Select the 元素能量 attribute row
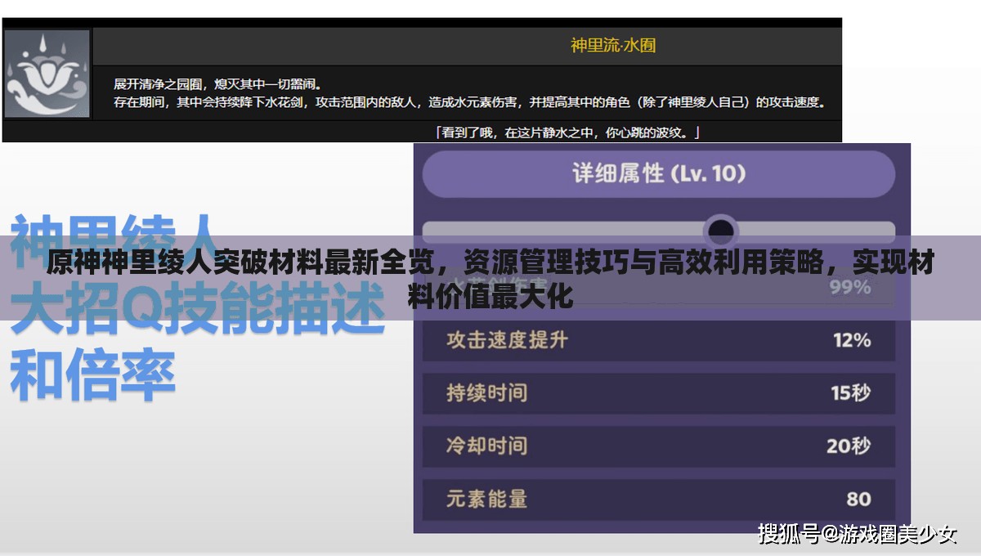Screen dimensions: 981x556 [x=654, y=499]
